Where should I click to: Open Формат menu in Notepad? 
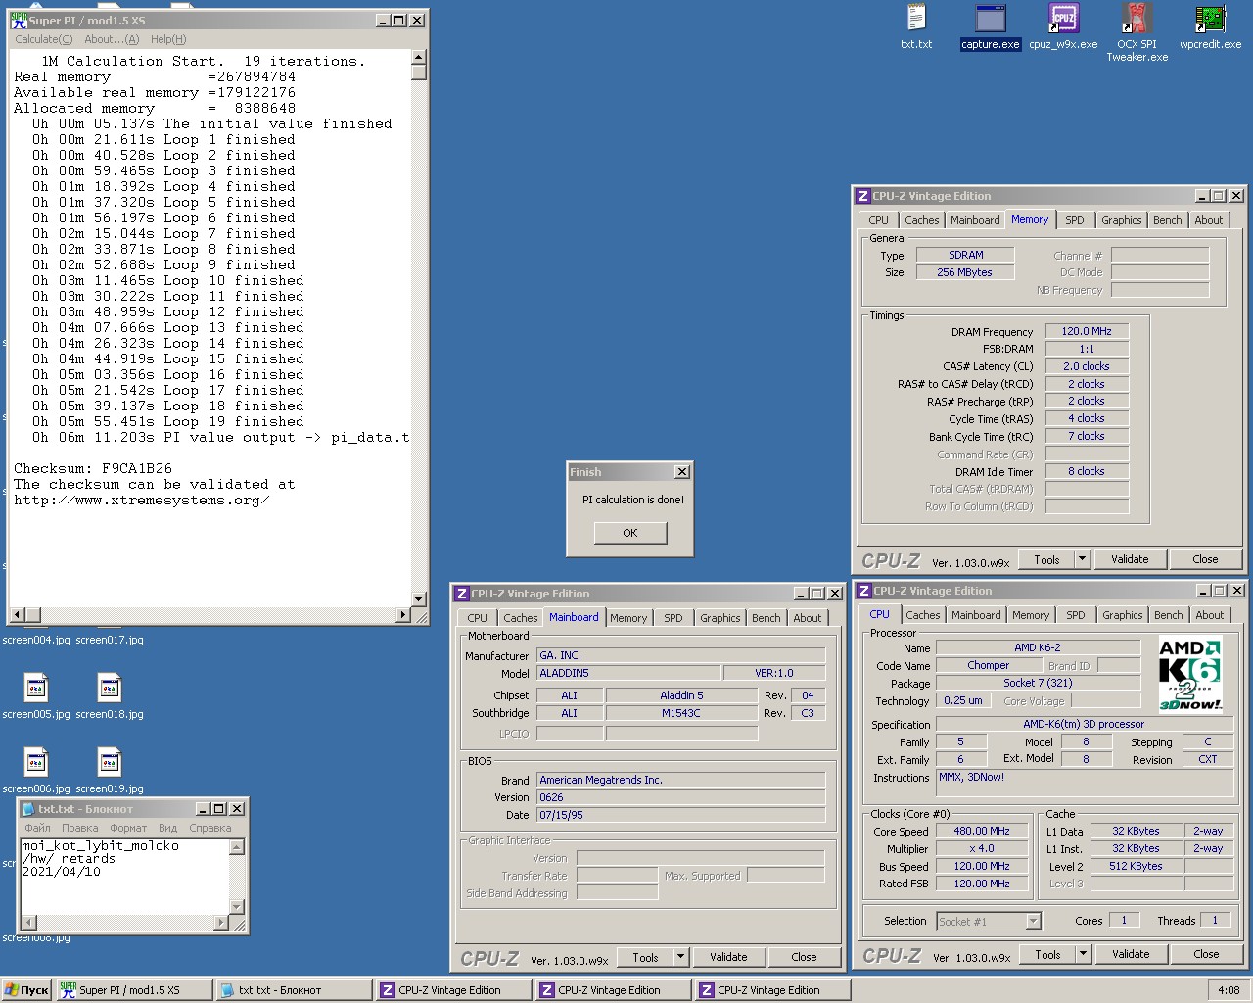click(128, 828)
